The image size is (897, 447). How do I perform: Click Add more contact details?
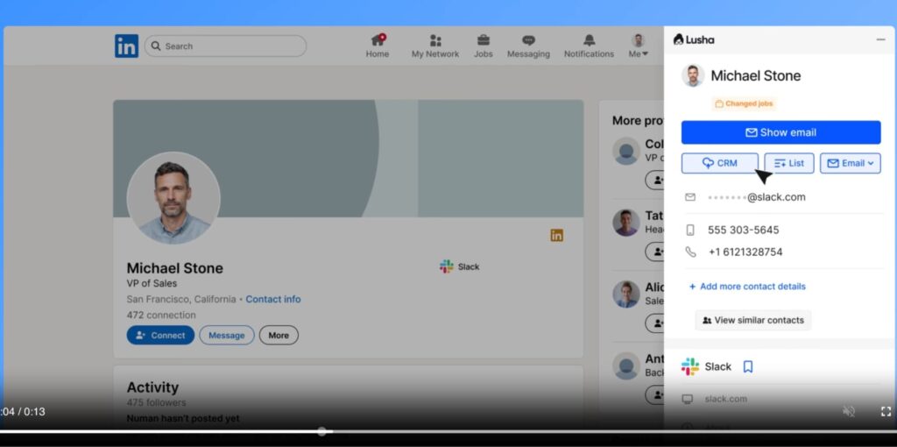point(747,287)
